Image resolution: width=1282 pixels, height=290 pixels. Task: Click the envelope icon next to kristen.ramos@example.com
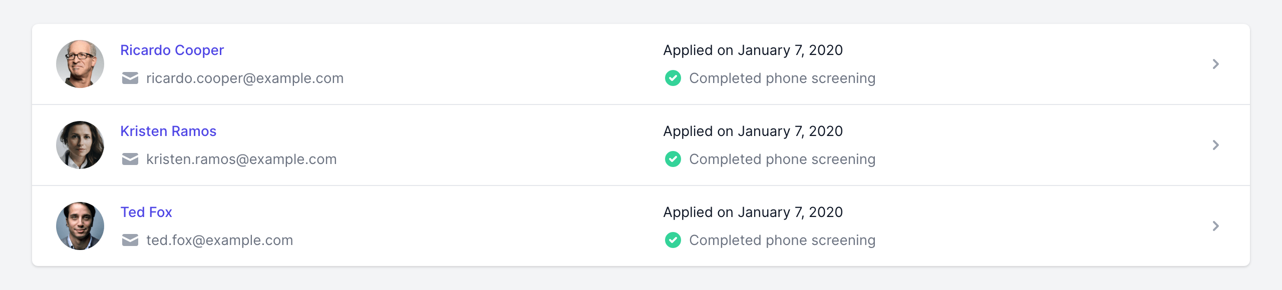click(x=130, y=159)
